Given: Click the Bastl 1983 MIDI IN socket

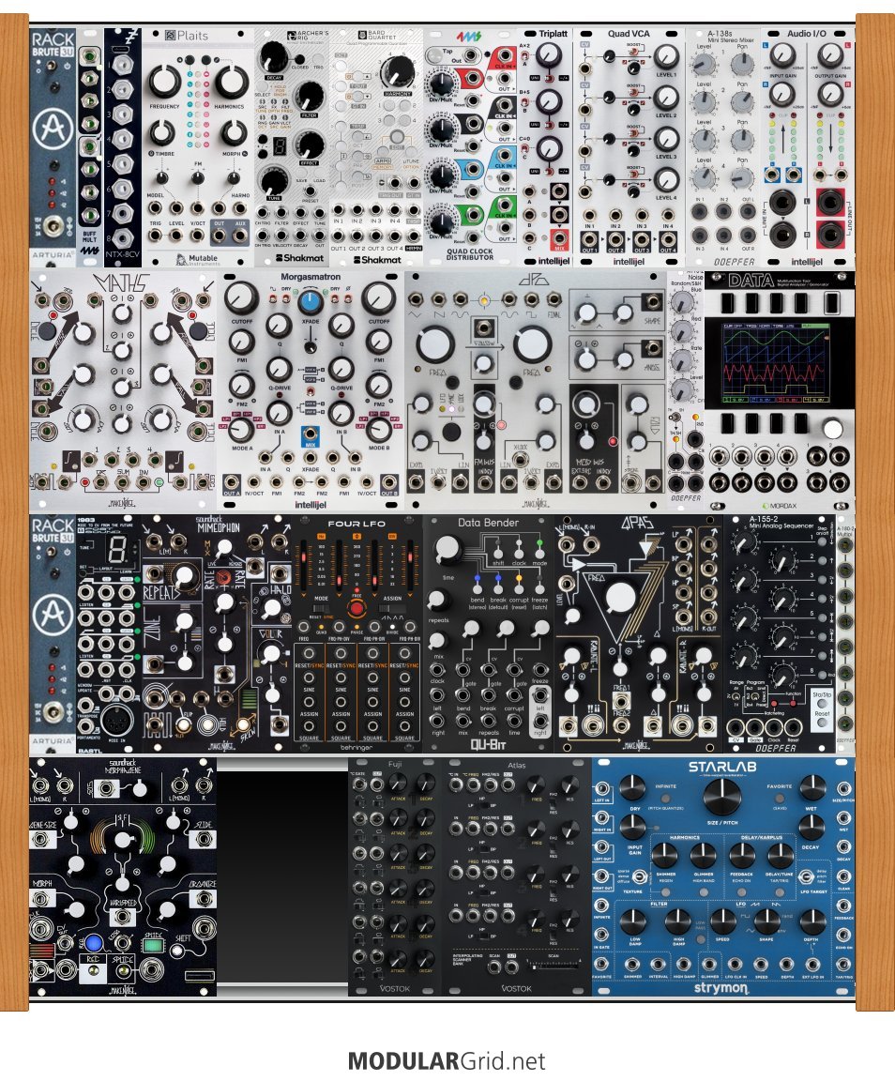Looking at the screenshot, I should click(117, 720).
